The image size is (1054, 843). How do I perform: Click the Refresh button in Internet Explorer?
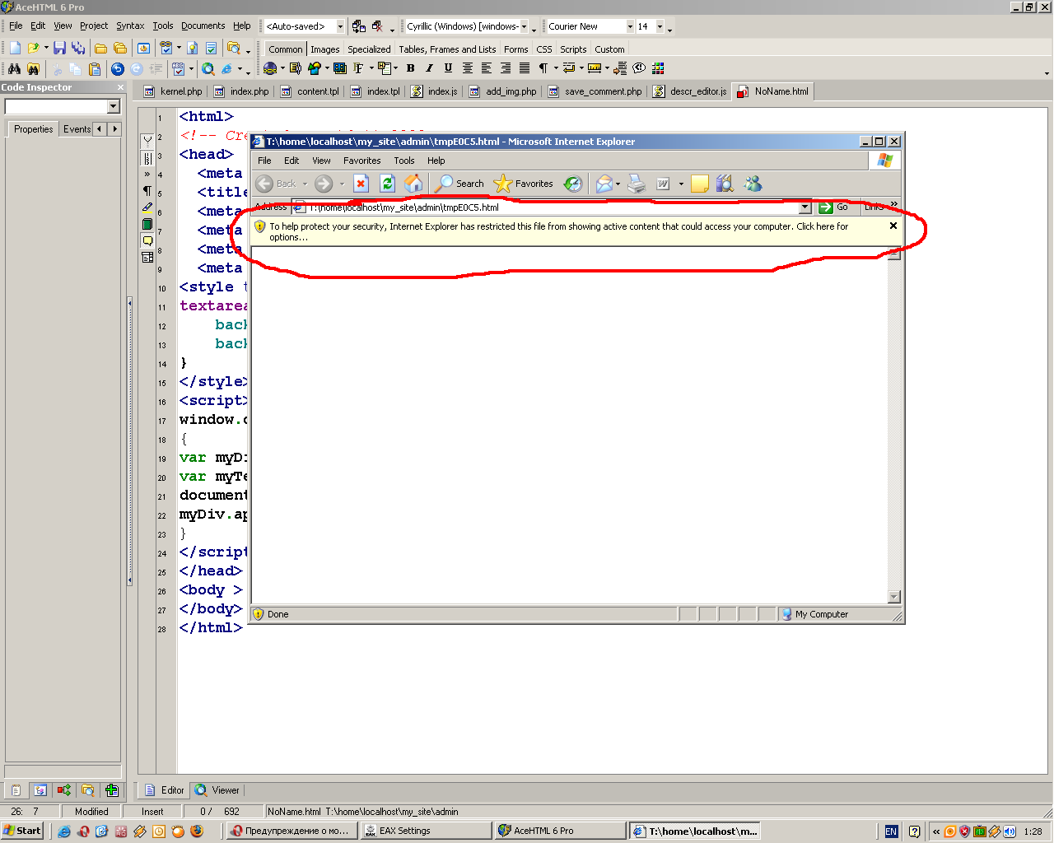click(x=387, y=184)
